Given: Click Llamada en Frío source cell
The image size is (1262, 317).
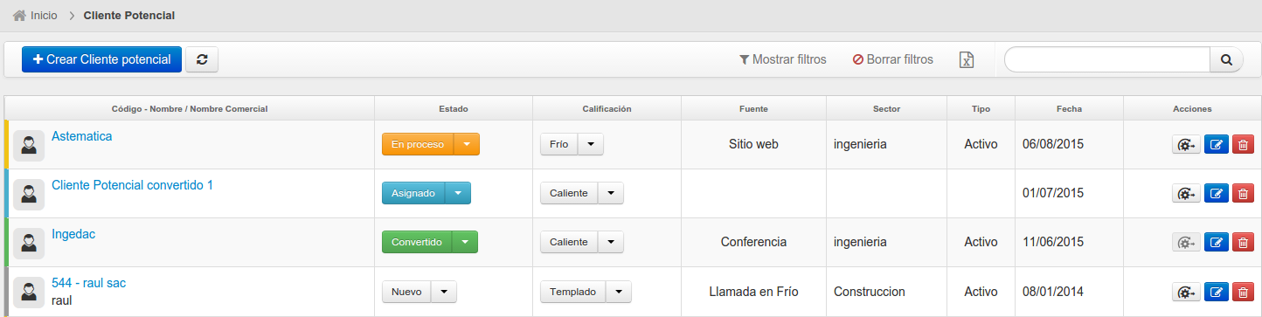Looking at the screenshot, I should [x=753, y=292].
